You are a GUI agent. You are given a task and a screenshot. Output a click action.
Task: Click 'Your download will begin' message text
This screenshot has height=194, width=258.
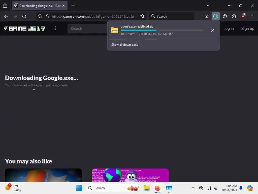click(x=37, y=85)
